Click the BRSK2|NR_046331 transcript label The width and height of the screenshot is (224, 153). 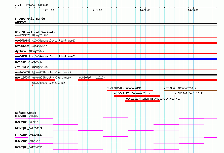(26, 116)
